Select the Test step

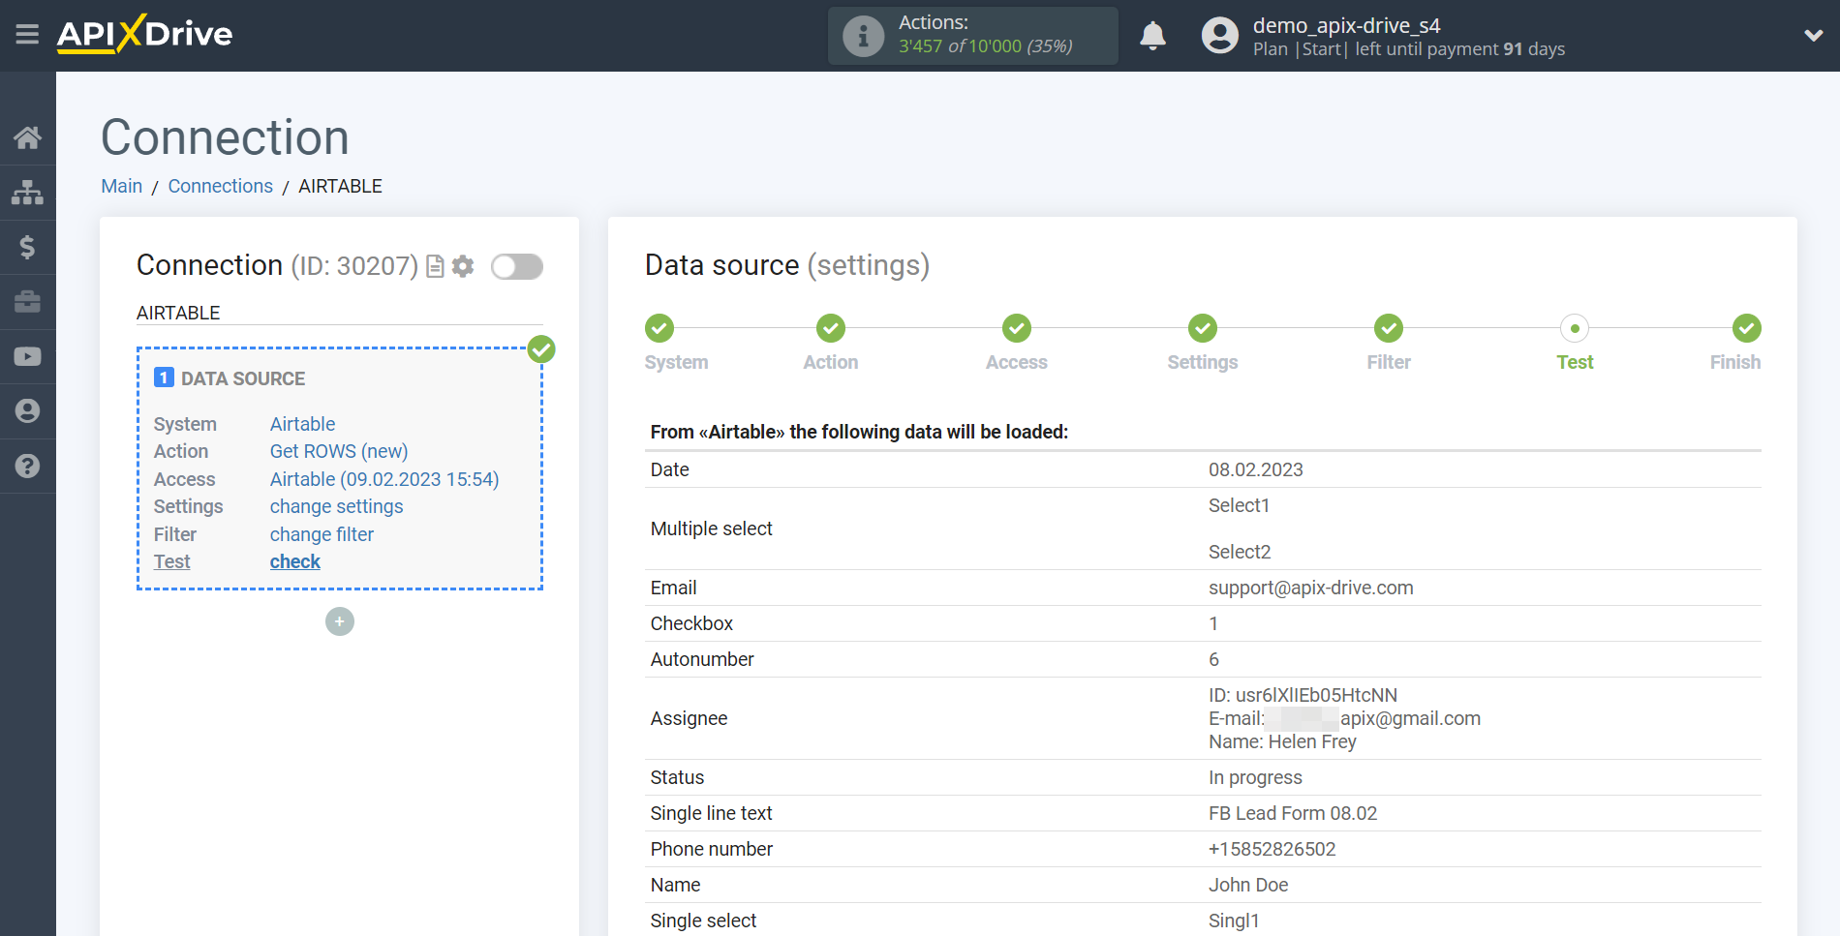pos(1575,362)
